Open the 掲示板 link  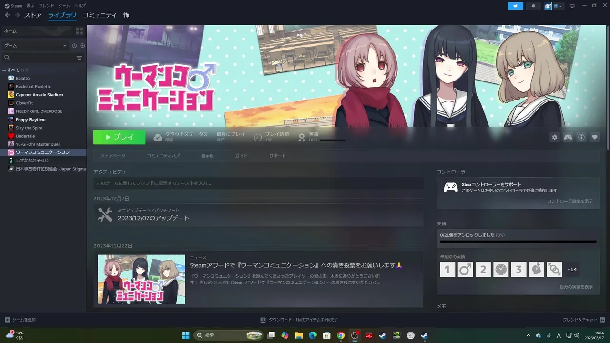point(207,156)
